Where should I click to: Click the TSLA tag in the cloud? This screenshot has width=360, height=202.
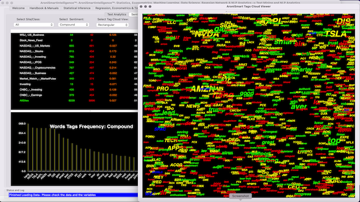coord(336,34)
